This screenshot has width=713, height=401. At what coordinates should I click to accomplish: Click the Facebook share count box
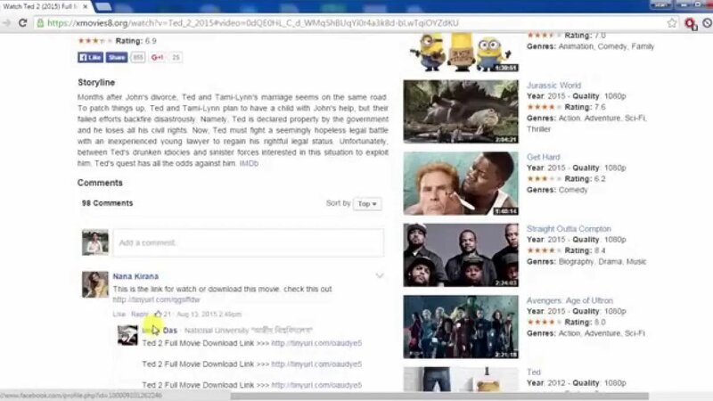(138, 57)
